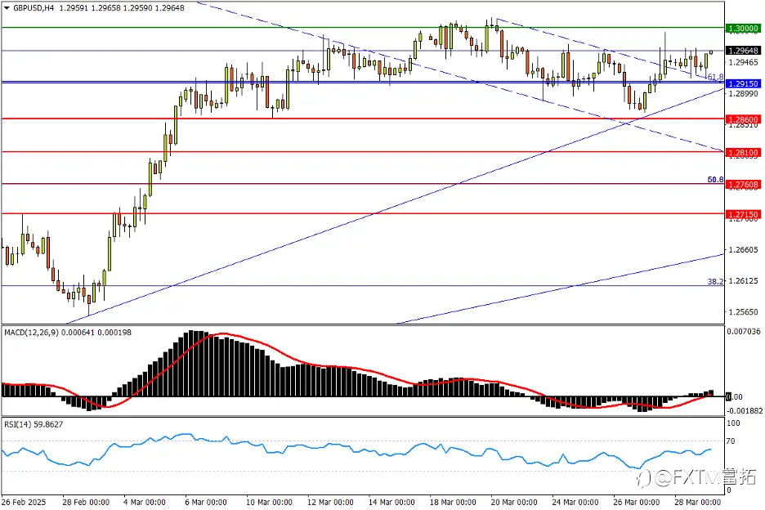Click the 18 Mar 00:00 time label
Image resolution: width=765 pixels, height=510 pixels.
453,502
